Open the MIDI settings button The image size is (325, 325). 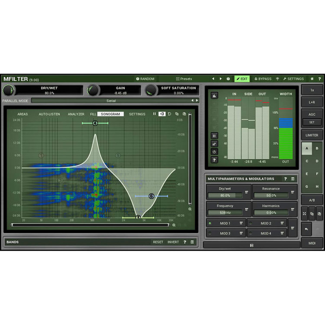tap(312, 243)
